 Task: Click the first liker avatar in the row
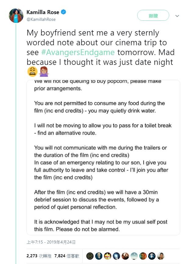(89, 256)
